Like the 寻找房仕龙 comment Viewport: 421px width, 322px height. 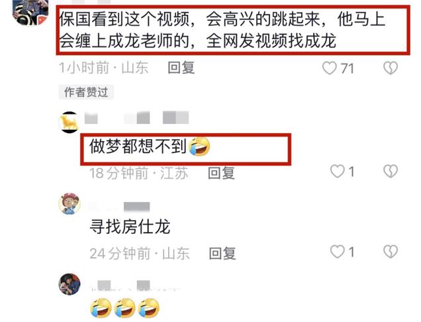337,252
